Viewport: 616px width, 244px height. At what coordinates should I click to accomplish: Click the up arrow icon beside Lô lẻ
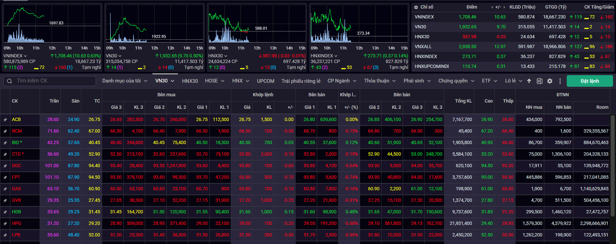[x=529, y=81]
